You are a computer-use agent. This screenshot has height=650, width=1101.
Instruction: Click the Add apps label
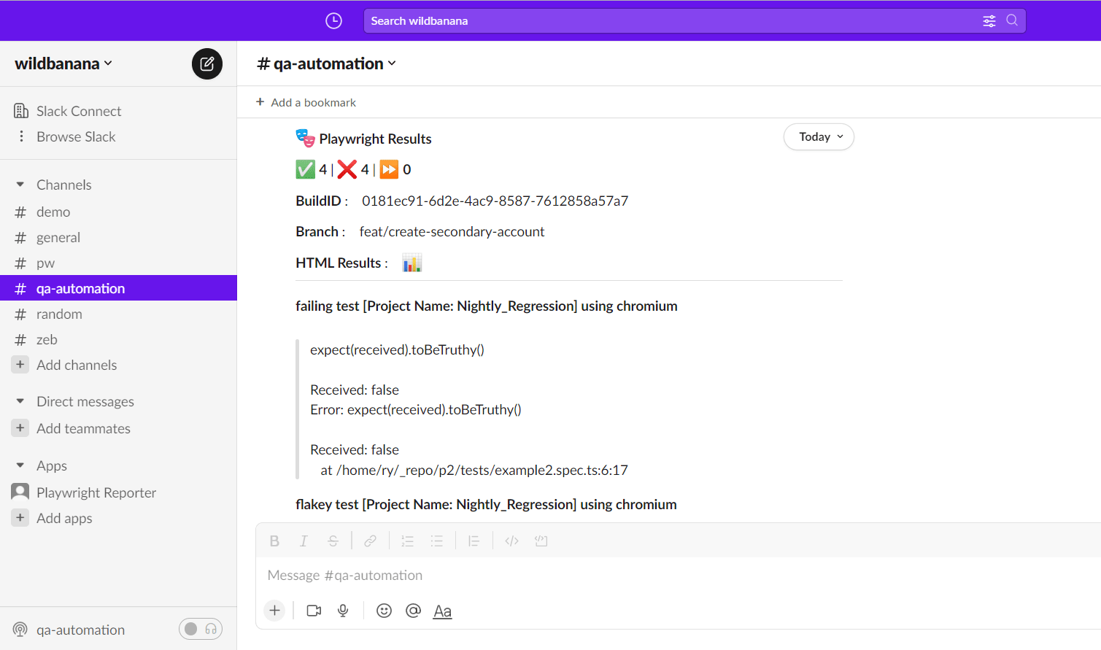click(x=64, y=518)
